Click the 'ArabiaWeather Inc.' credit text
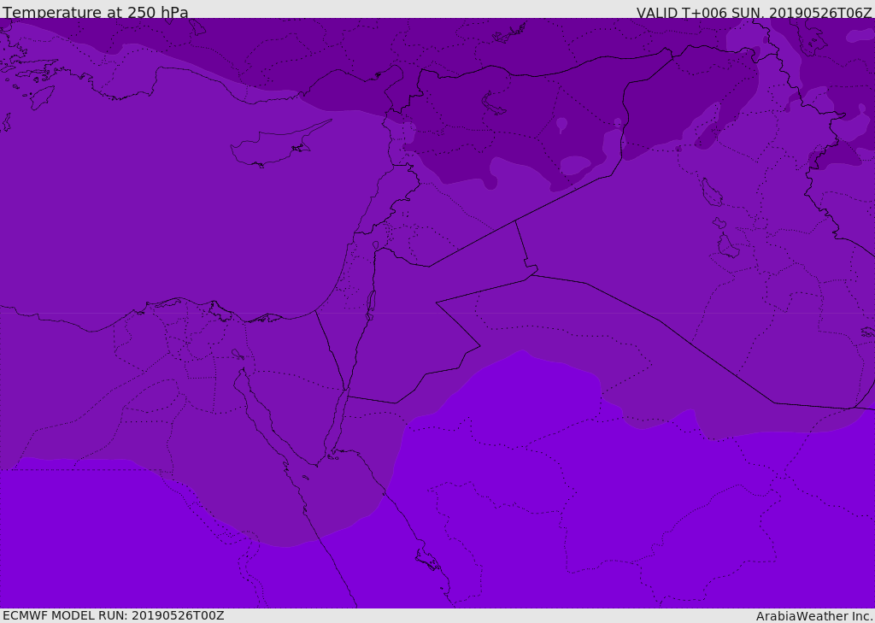Image resolution: width=875 pixels, height=623 pixels. point(814,616)
